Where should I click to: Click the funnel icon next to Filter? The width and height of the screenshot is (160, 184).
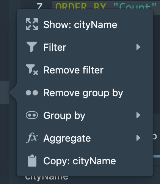pyautogui.click(x=32, y=47)
